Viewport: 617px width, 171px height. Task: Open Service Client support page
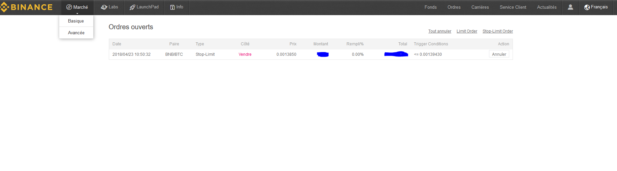pos(513,7)
